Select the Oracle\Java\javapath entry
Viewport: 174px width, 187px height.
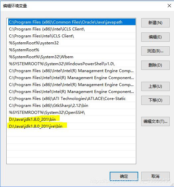(72, 22)
